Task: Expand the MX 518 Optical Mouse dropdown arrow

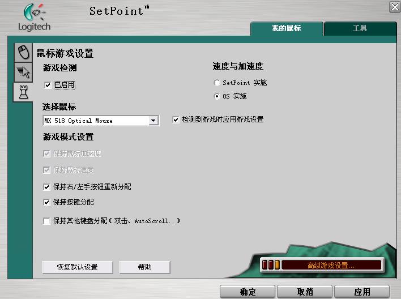Action: click(152, 121)
